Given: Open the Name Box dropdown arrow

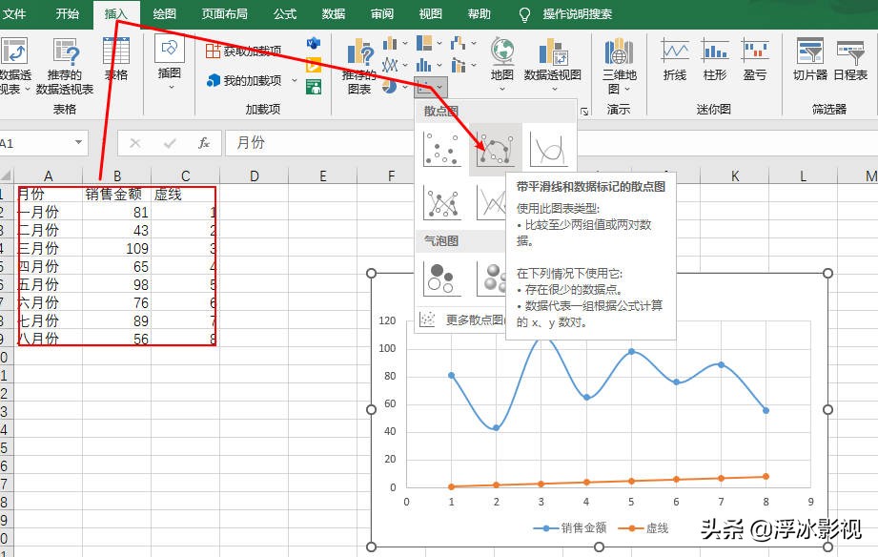Looking at the screenshot, I should tap(79, 143).
